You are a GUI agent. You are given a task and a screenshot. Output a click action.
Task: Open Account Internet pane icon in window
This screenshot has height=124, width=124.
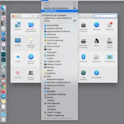point(31,57)
